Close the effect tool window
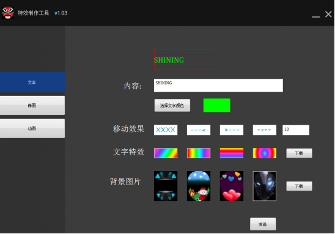The width and height of the screenshot is (335, 234). pos(328,14)
